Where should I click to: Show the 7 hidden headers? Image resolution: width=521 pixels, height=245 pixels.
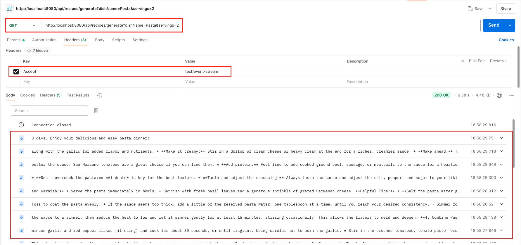pos(37,51)
